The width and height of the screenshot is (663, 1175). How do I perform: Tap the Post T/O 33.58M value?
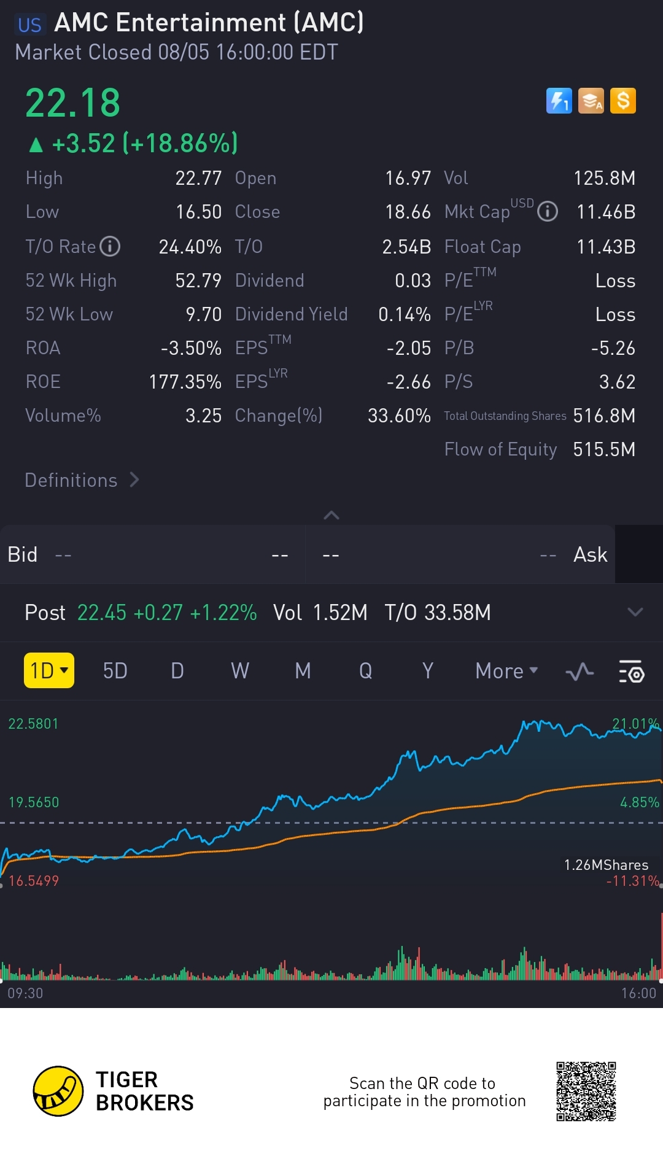(x=457, y=613)
